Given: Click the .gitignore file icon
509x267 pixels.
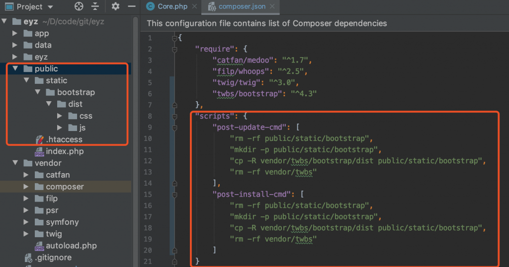Looking at the screenshot, I should tap(28, 258).
